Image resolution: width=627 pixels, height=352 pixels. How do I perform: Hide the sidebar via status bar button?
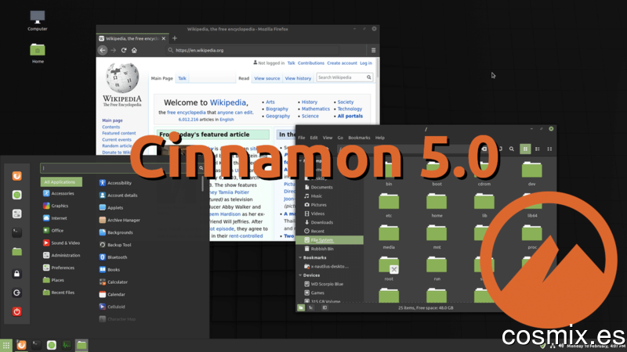coord(324,307)
